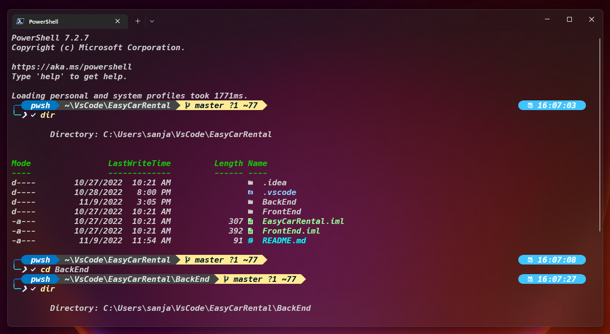Viewport: 610px width, 334px height.
Task: Maximize the terminal window
Action: point(569,19)
